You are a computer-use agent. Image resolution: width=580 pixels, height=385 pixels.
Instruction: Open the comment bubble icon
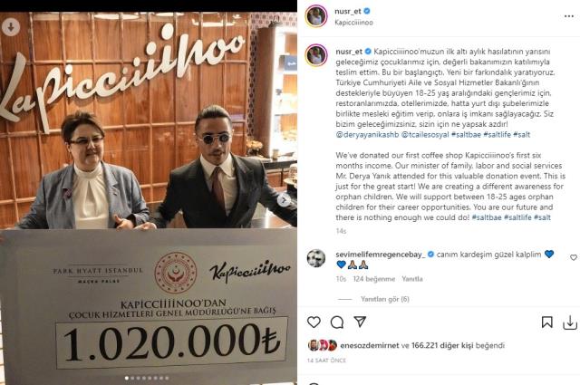(337, 322)
